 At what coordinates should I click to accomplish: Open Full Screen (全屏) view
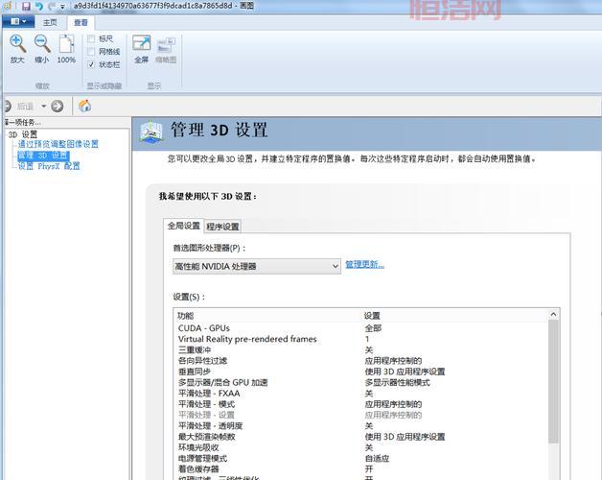click(141, 46)
